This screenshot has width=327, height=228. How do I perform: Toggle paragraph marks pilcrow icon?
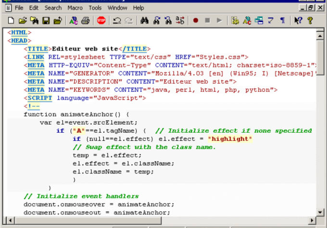282,20
